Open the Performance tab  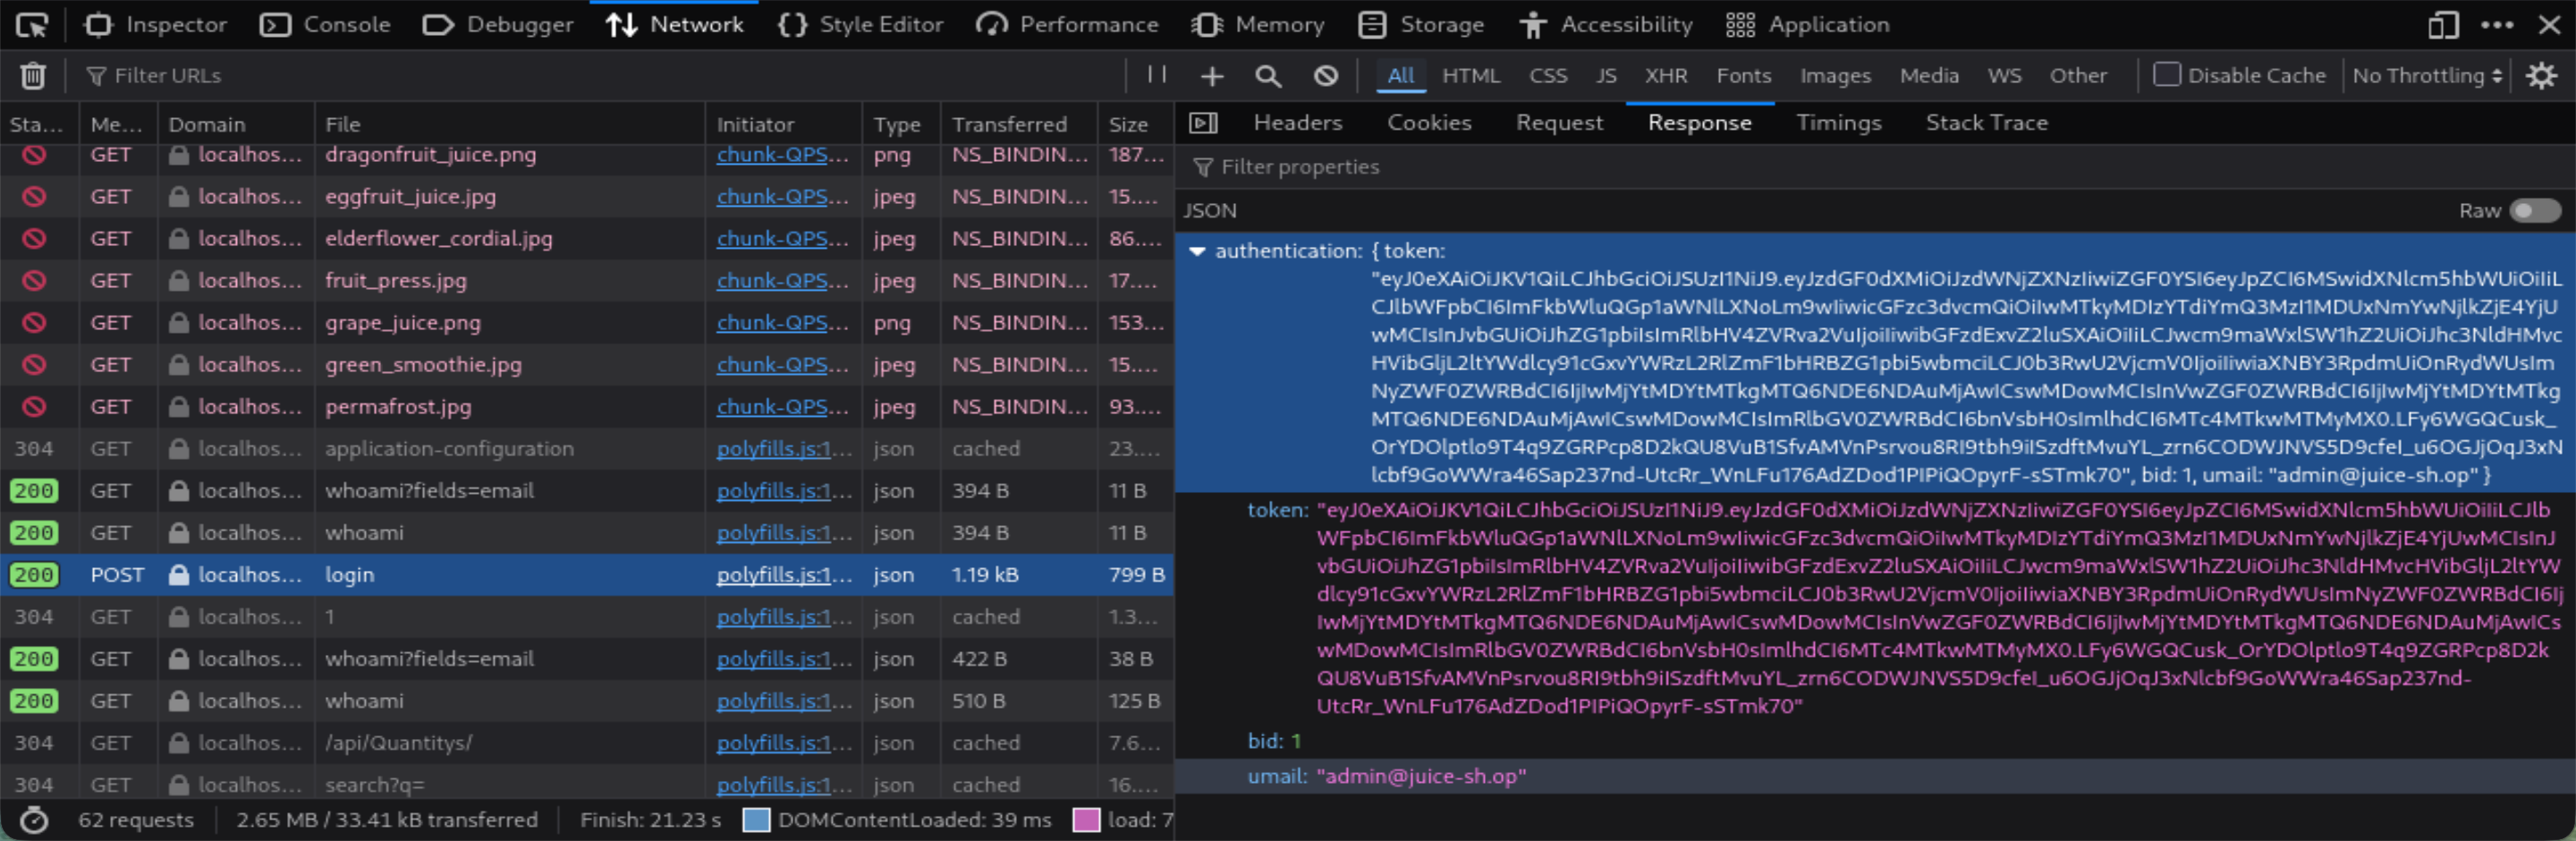1067,25
